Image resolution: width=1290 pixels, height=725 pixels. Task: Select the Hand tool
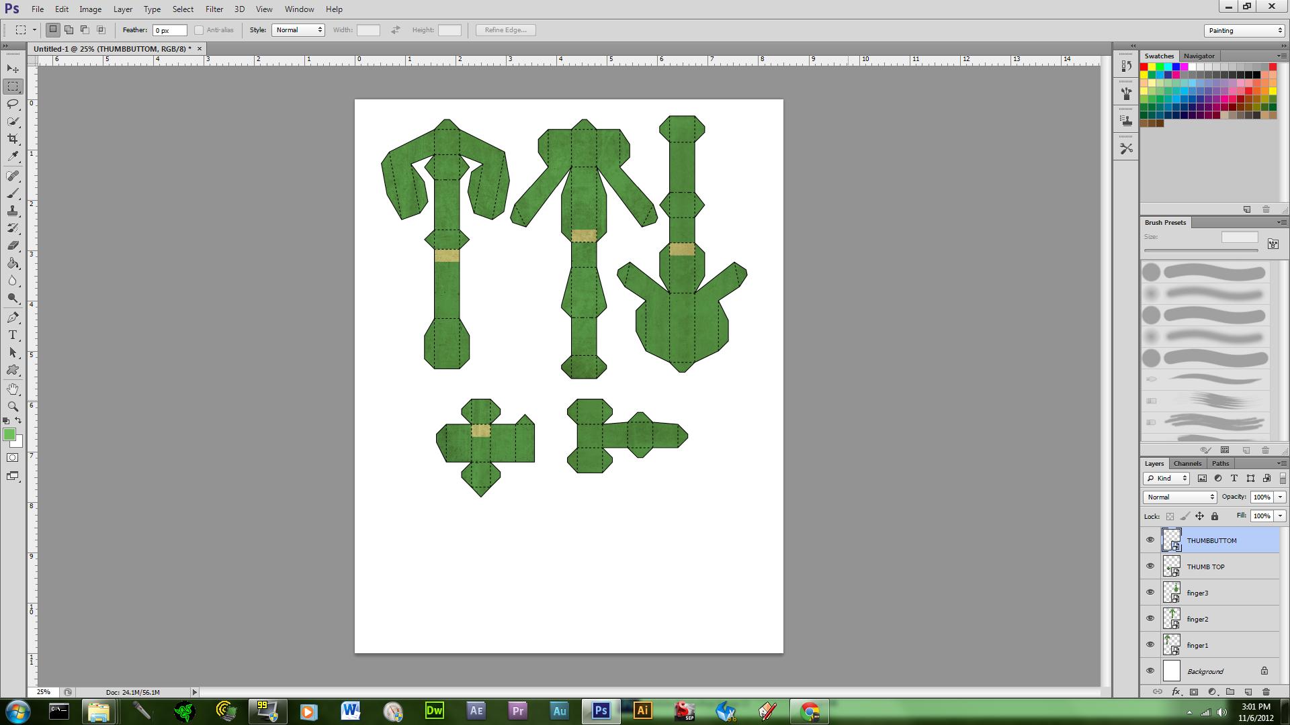(13, 389)
